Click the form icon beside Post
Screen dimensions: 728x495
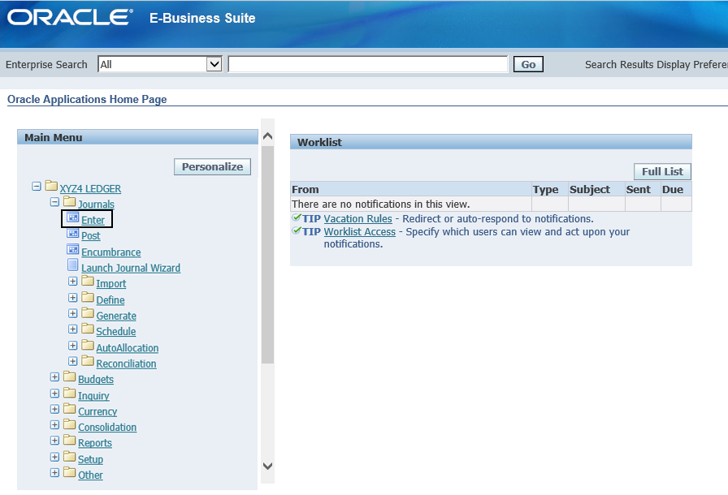coord(73,233)
